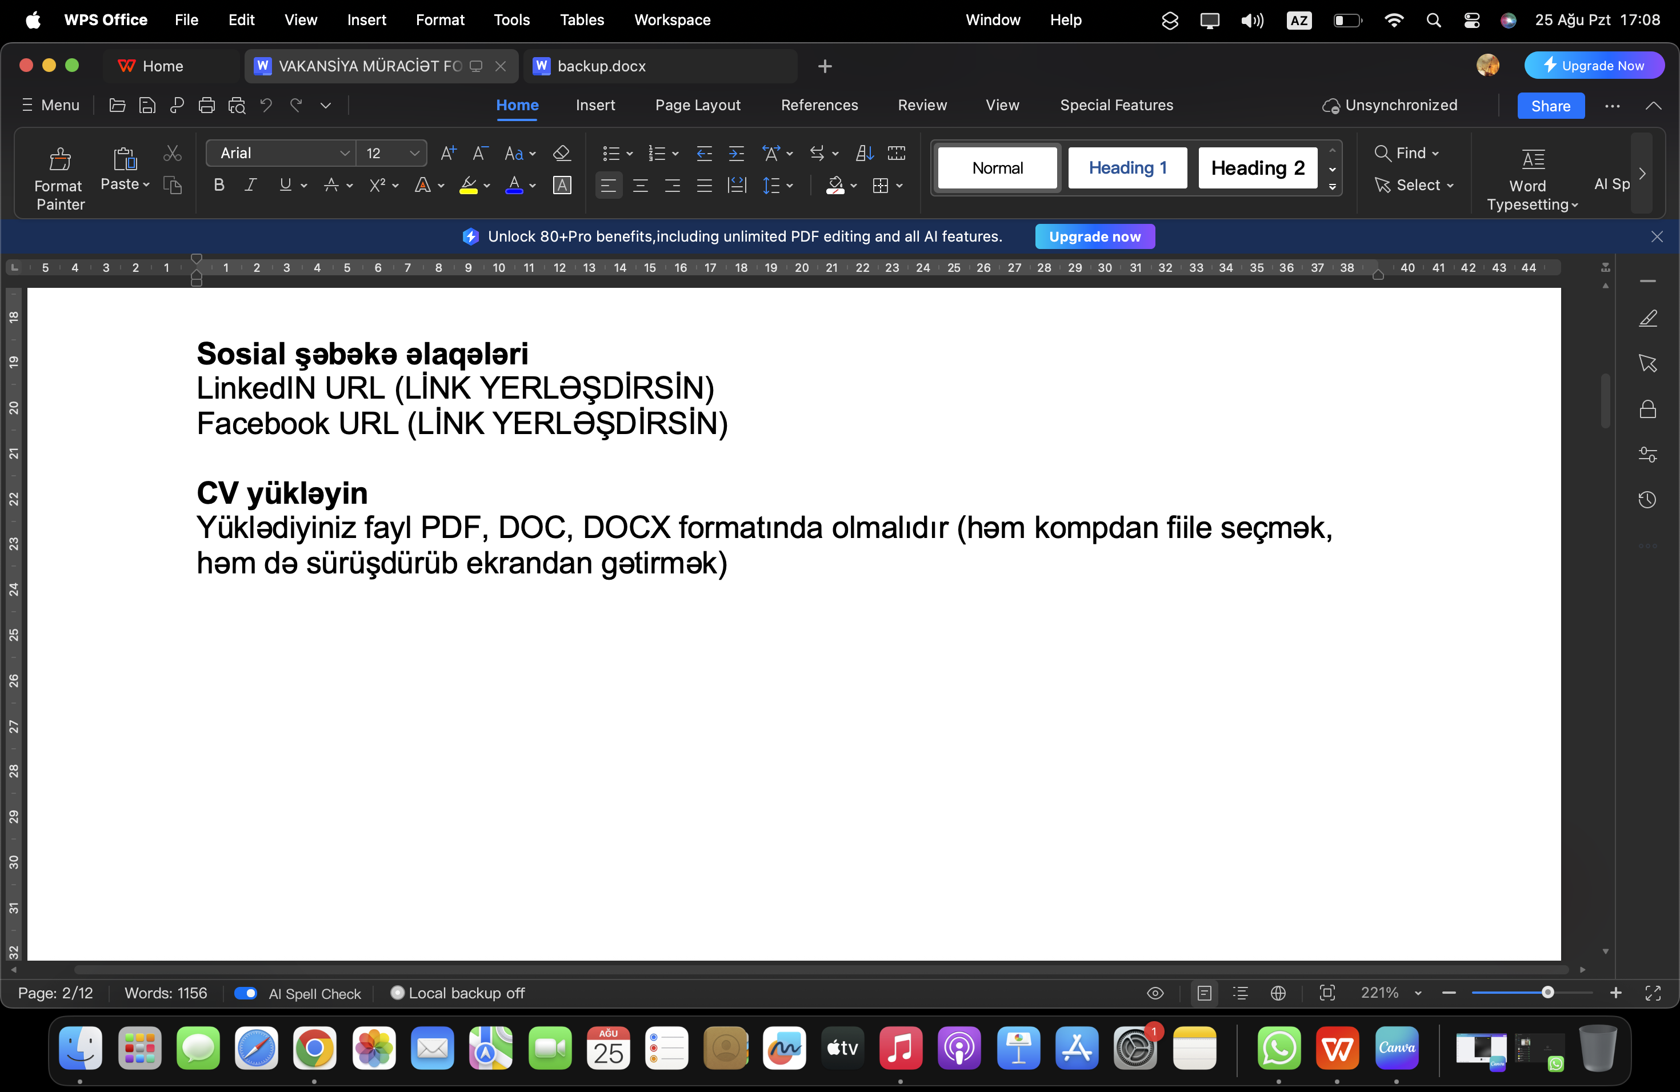The image size is (1680, 1092).
Task: Apply bold formatting with the B icon
Action: click(219, 186)
